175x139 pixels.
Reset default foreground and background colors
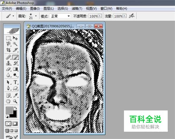pyautogui.click(x=7, y=117)
